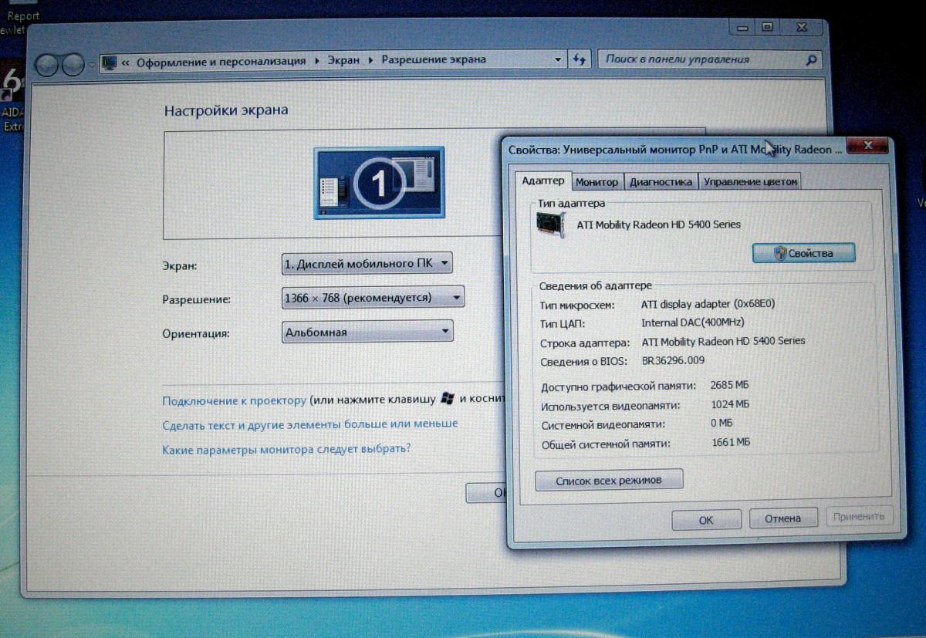Click the 'Тип ЦАП:' label
926x638 pixels.
pos(563,324)
